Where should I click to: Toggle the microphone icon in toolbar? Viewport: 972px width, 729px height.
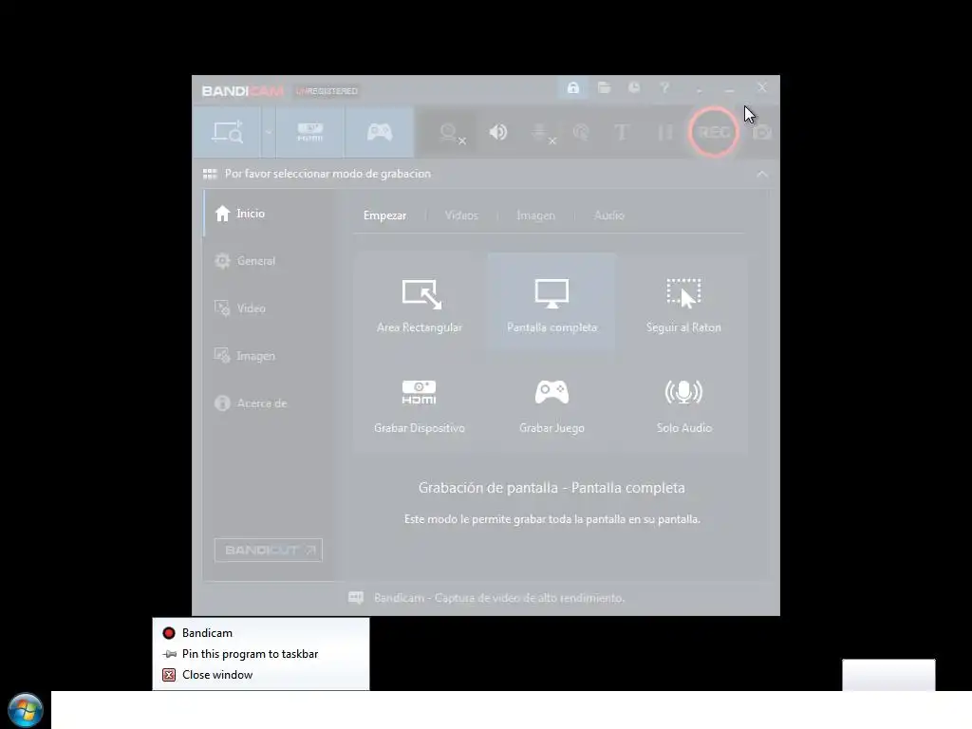tap(542, 133)
